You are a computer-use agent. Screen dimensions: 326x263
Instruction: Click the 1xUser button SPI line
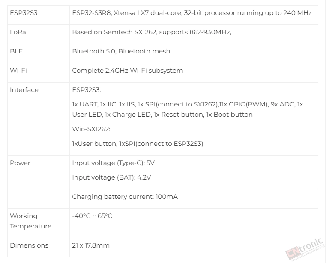click(x=138, y=144)
